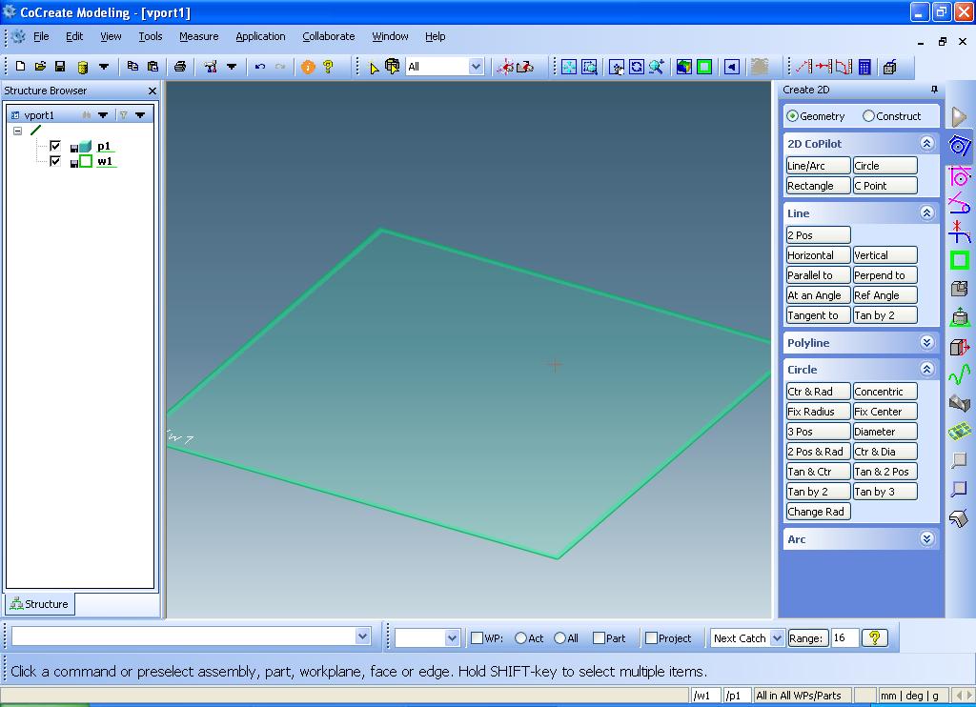This screenshot has width=976, height=707.
Task: Click the Print icon in toolbar
Action: 180,66
